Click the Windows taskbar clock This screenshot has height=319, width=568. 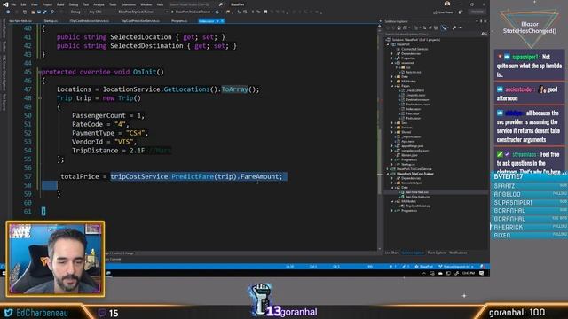[469, 274]
